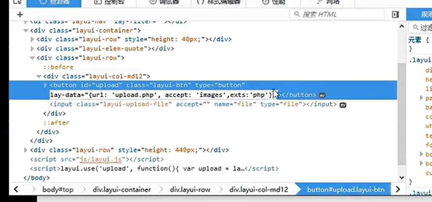432x202 pixels.
Task: Expand the button#upload element node
Action: (45, 85)
